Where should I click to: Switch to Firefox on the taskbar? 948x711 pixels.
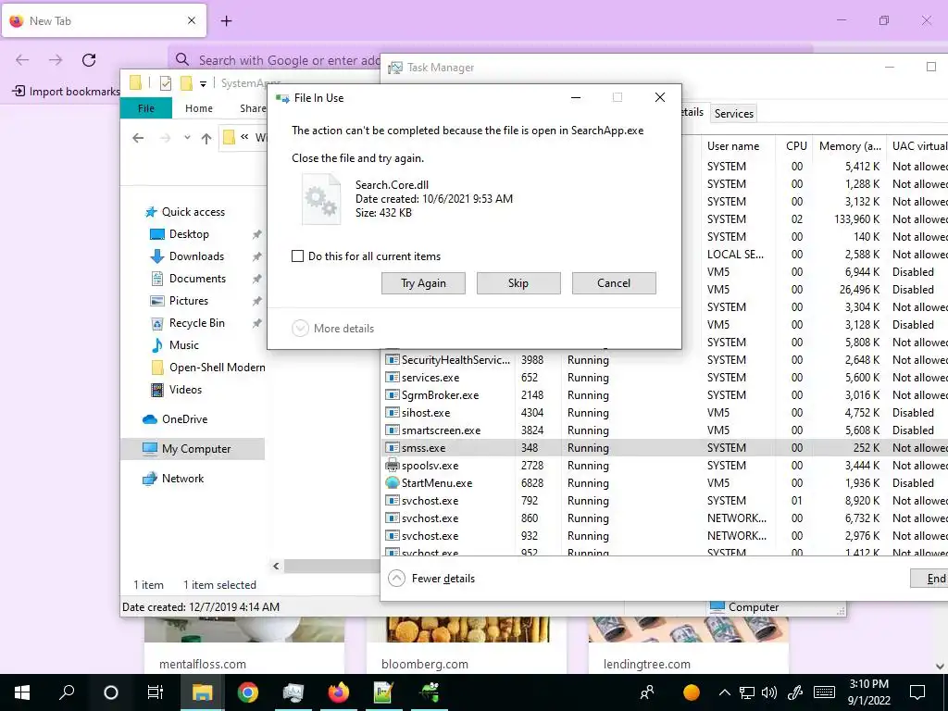(339, 692)
